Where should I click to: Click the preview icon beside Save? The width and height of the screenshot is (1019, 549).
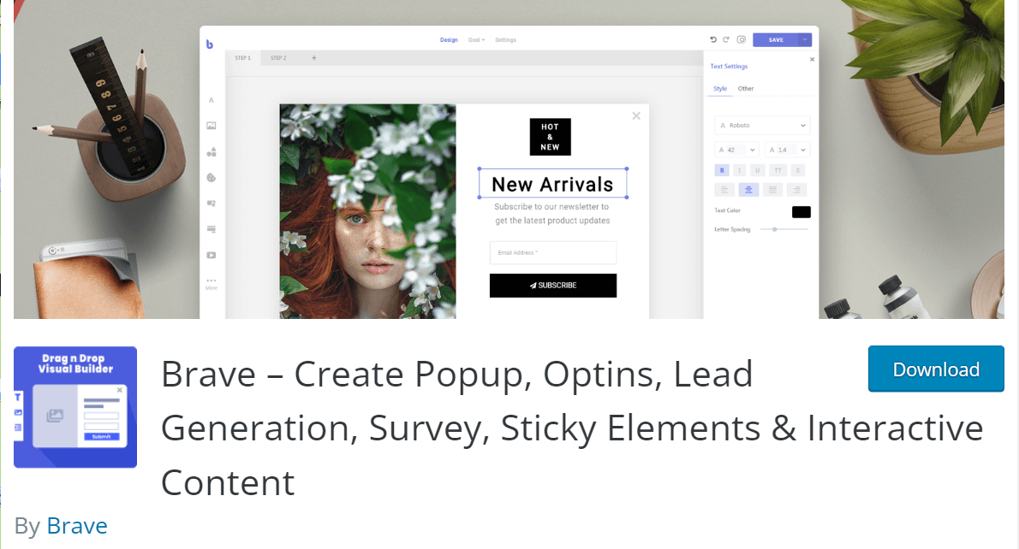pos(741,39)
